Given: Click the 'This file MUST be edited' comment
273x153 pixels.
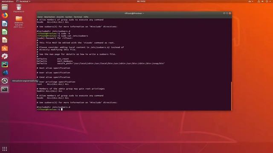Looking at the screenshot, I should click(76, 42).
